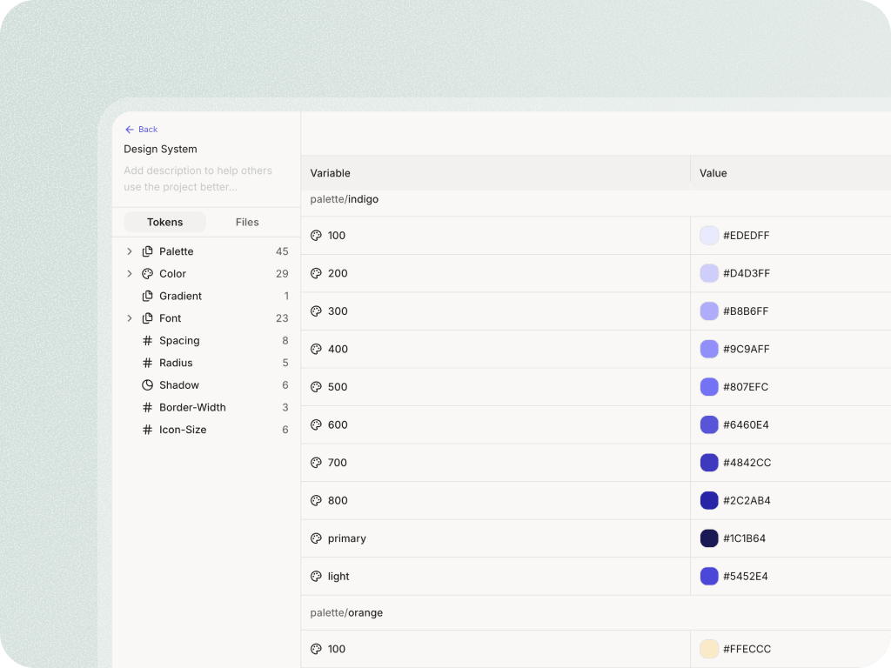Select the Radius tree item
The height and width of the screenshot is (668, 891).
pyautogui.click(x=206, y=363)
